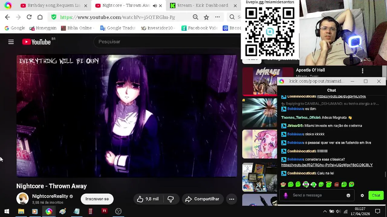The image size is (387, 217).
Task: Click the Apostle Of Hell video title
Action: [311, 70]
